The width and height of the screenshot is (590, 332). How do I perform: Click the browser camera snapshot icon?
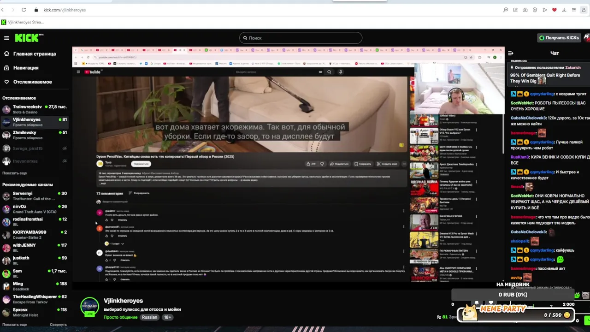coord(525,10)
